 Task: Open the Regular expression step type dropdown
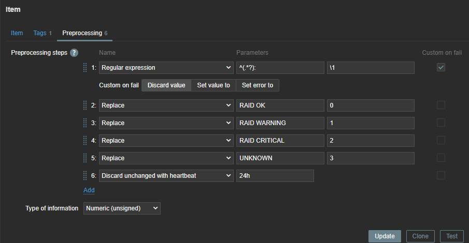click(166, 68)
